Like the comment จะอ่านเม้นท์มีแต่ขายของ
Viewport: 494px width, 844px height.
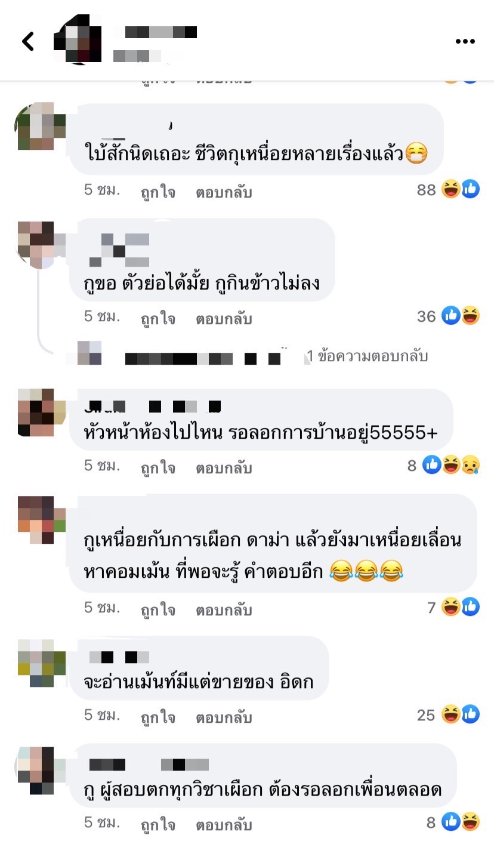coord(158,717)
